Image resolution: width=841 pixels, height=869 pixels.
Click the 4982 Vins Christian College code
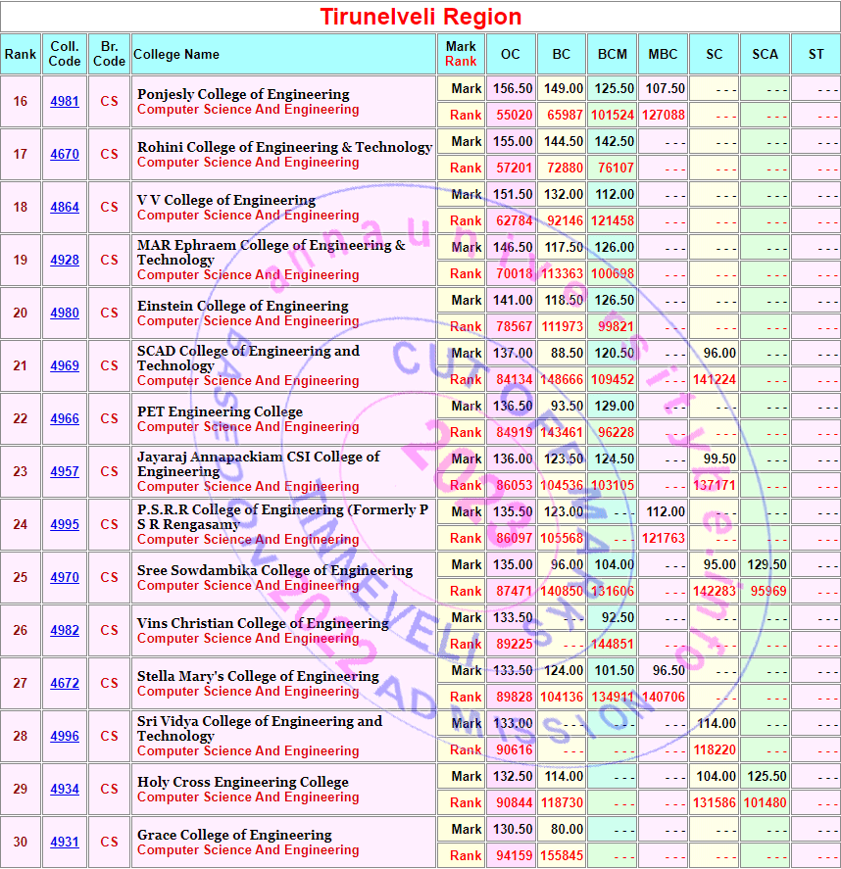coord(65,631)
